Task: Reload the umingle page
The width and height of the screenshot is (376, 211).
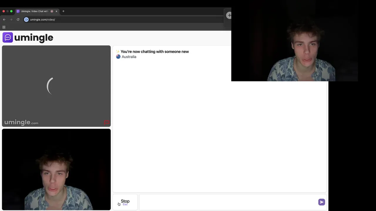Action: (x=18, y=20)
